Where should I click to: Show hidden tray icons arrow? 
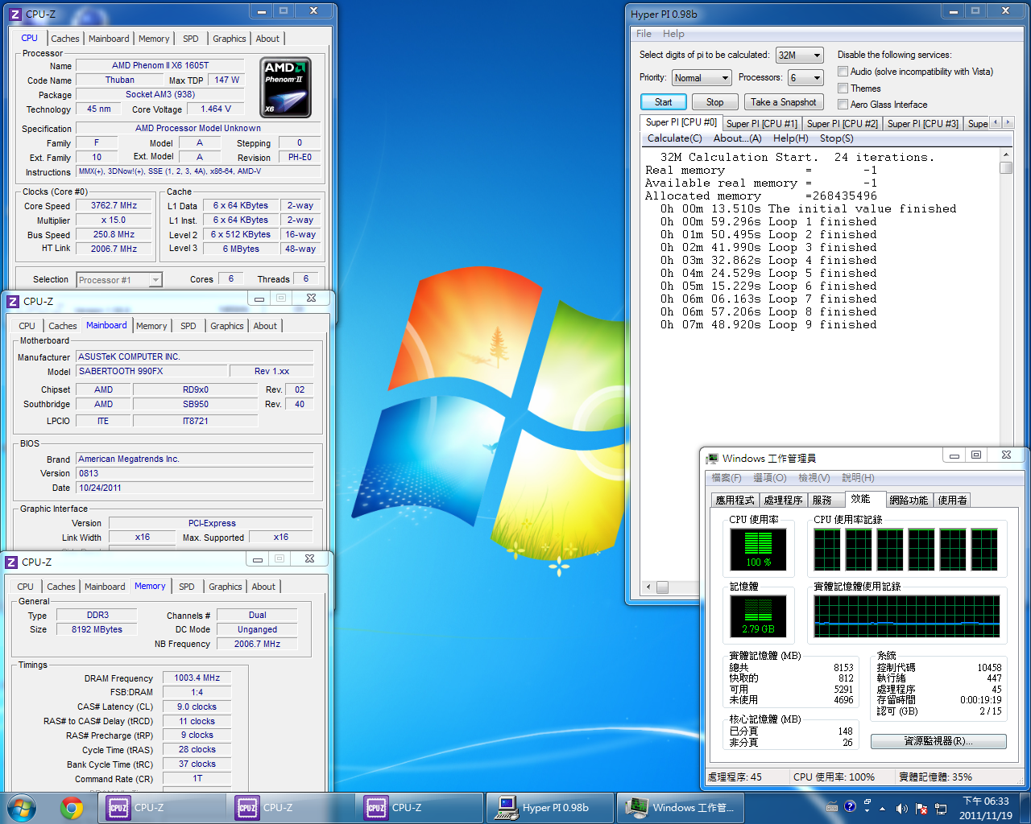pyautogui.click(x=882, y=808)
